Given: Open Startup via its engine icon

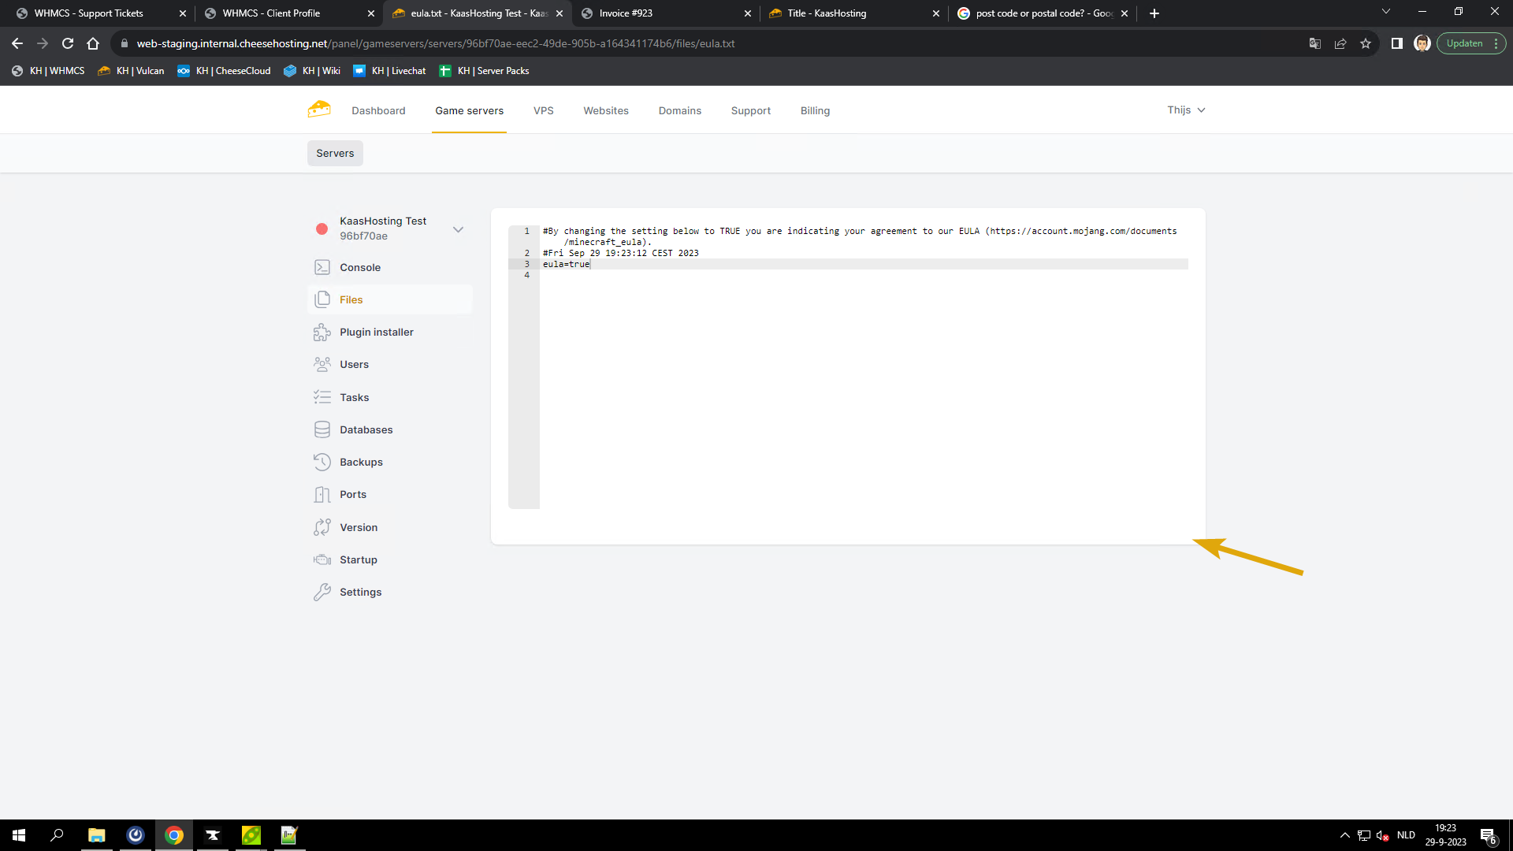Looking at the screenshot, I should (322, 559).
